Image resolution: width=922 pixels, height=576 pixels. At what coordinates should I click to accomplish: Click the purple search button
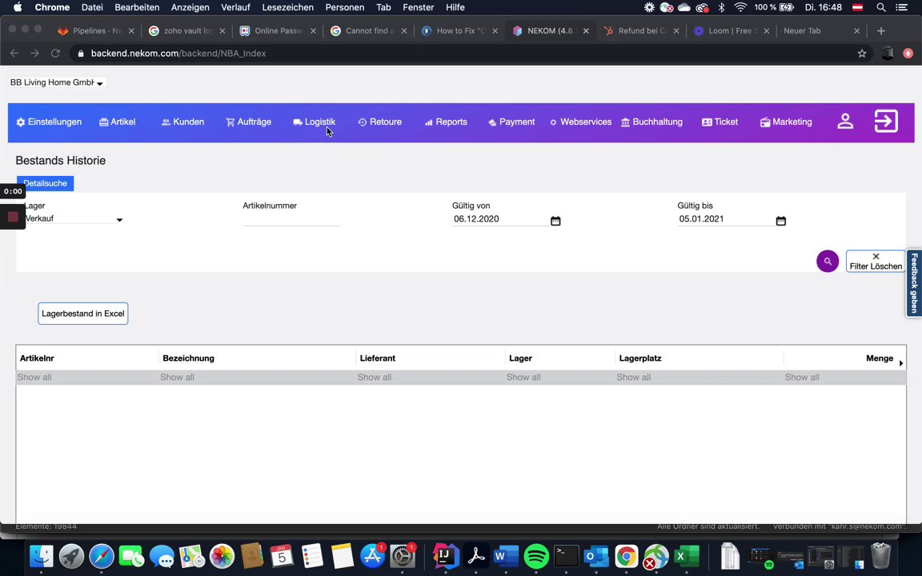coord(828,261)
